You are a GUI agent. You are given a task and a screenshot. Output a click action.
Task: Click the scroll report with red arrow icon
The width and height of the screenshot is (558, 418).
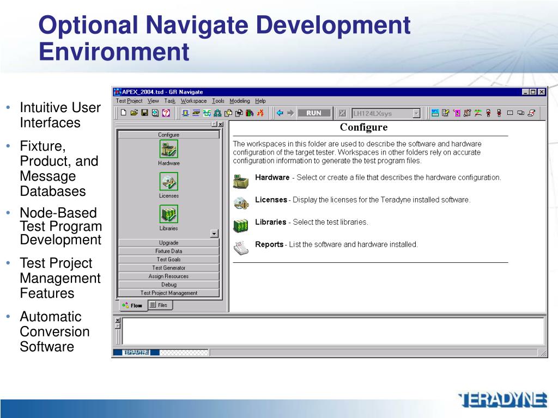531,113
